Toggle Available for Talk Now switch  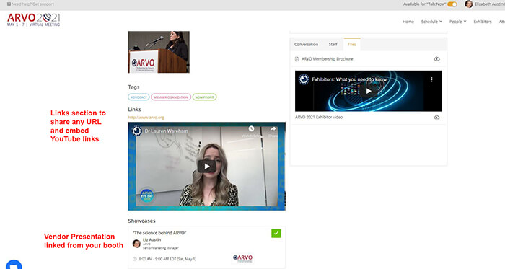[x=452, y=4]
